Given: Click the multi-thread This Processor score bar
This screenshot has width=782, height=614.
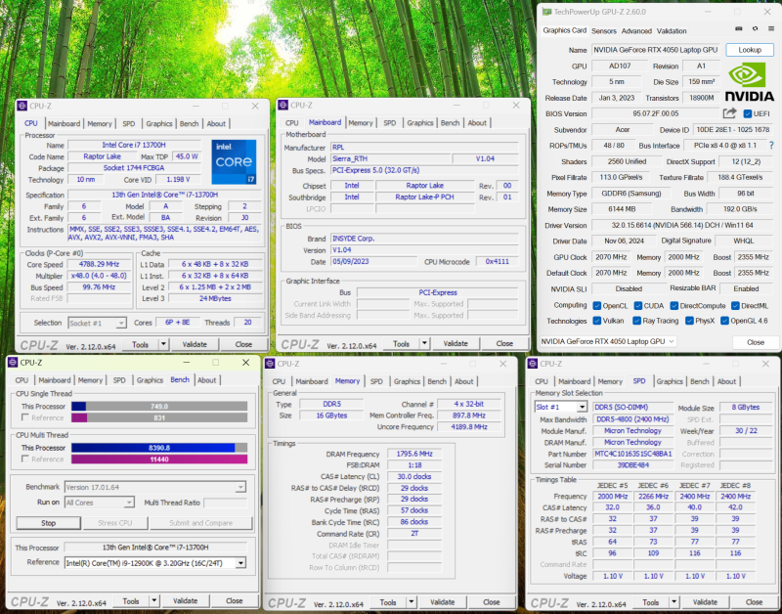Looking at the screenshot, I should pos(154,447).
